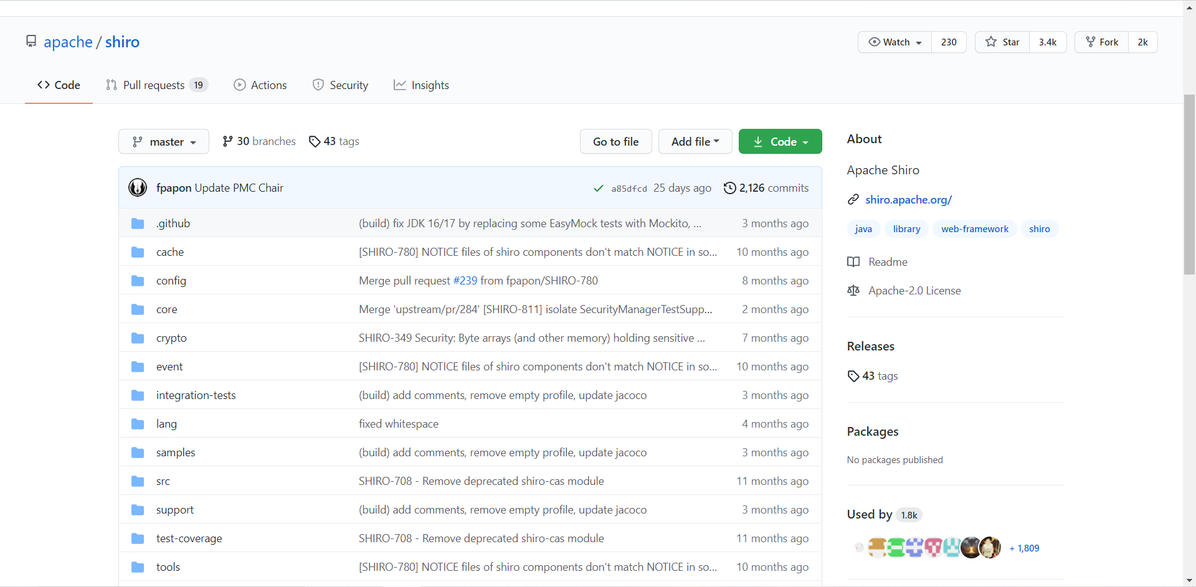1196x587 pixels.
Task: Open the Watch notifications dropdown
Action: click(895, 42)
